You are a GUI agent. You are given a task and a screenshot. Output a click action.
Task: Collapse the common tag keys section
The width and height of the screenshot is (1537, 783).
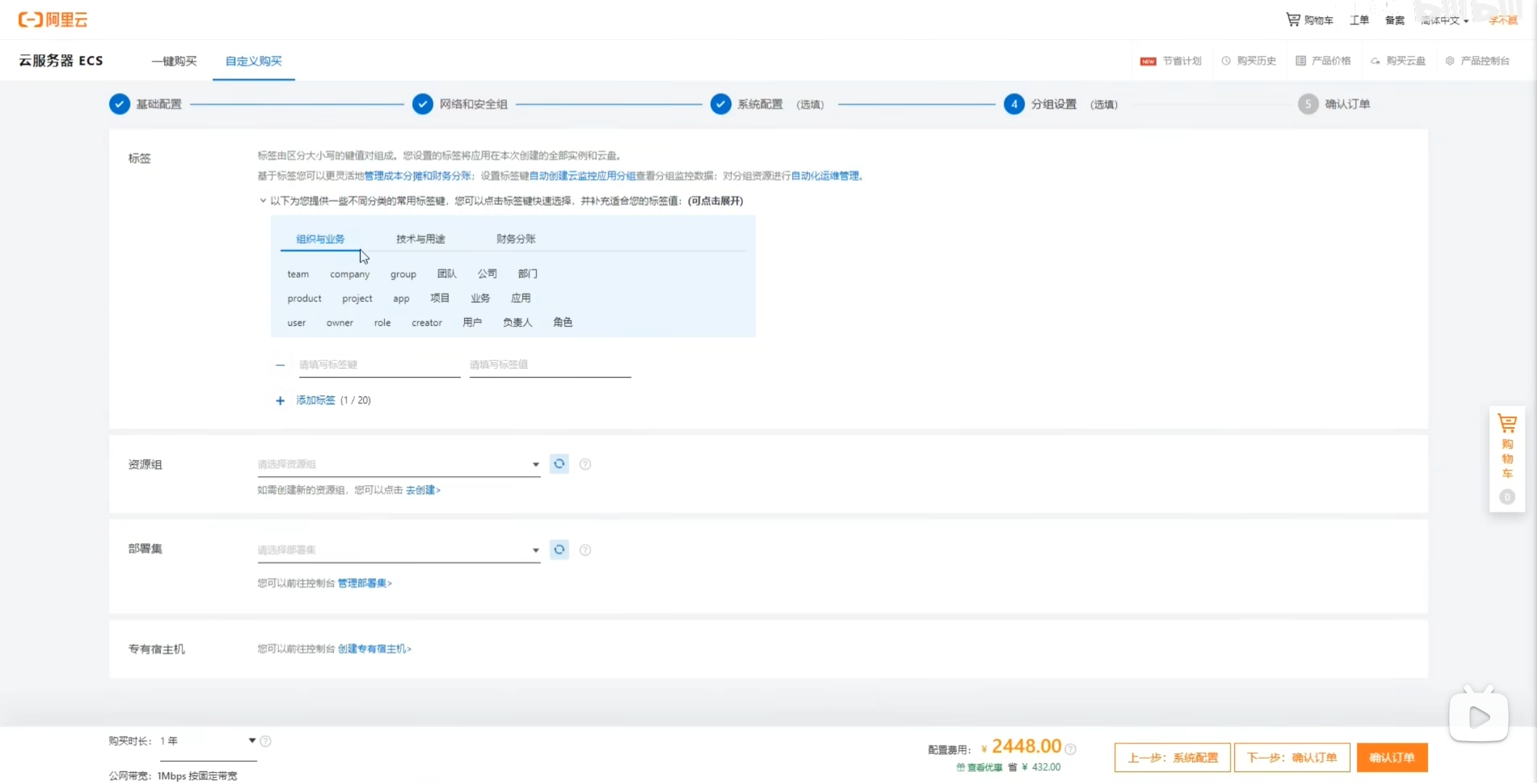point(263,200)
